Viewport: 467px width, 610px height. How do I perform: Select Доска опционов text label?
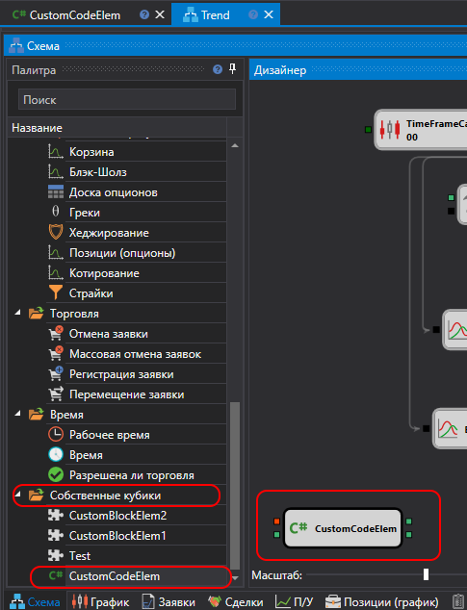(x=114, y=192)
